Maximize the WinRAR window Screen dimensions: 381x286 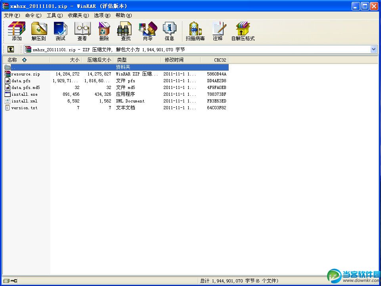click(x=365, y=6)
